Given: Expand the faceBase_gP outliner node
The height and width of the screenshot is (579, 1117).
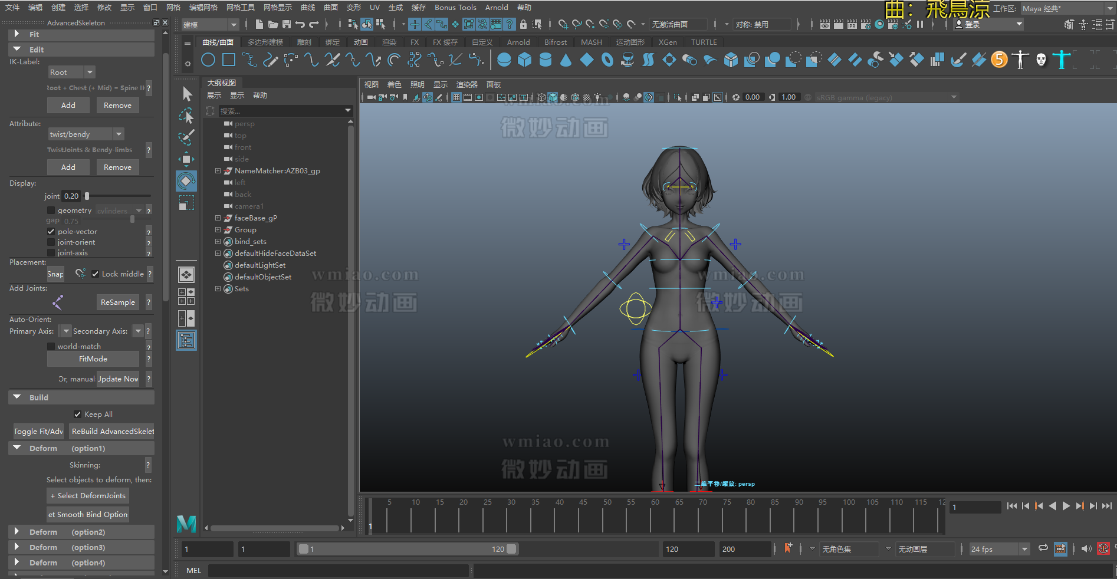Looking at the screenshot, I should pos(218,218).
